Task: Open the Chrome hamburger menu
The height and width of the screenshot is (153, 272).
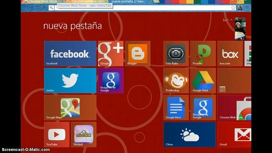Action: pyautogui.click(x=248, y=8)
